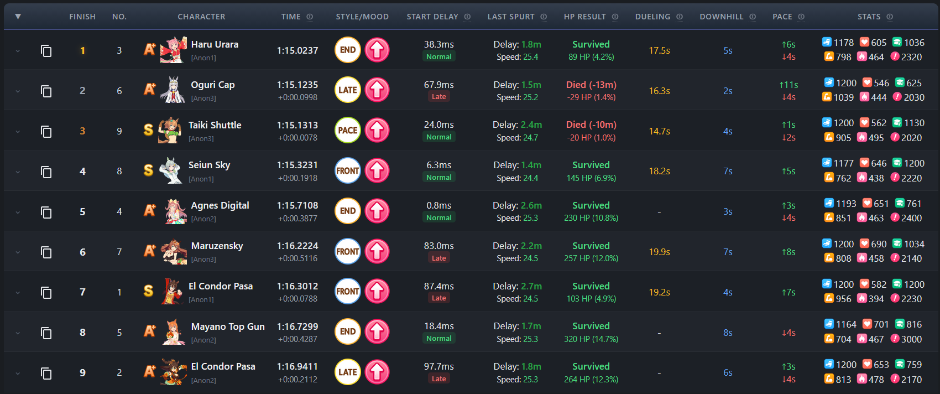Viewport: 940px width, 394px height.
Task: Click Taiki Shuttle's Died (-10m) HP result
Action: [591, 125]
